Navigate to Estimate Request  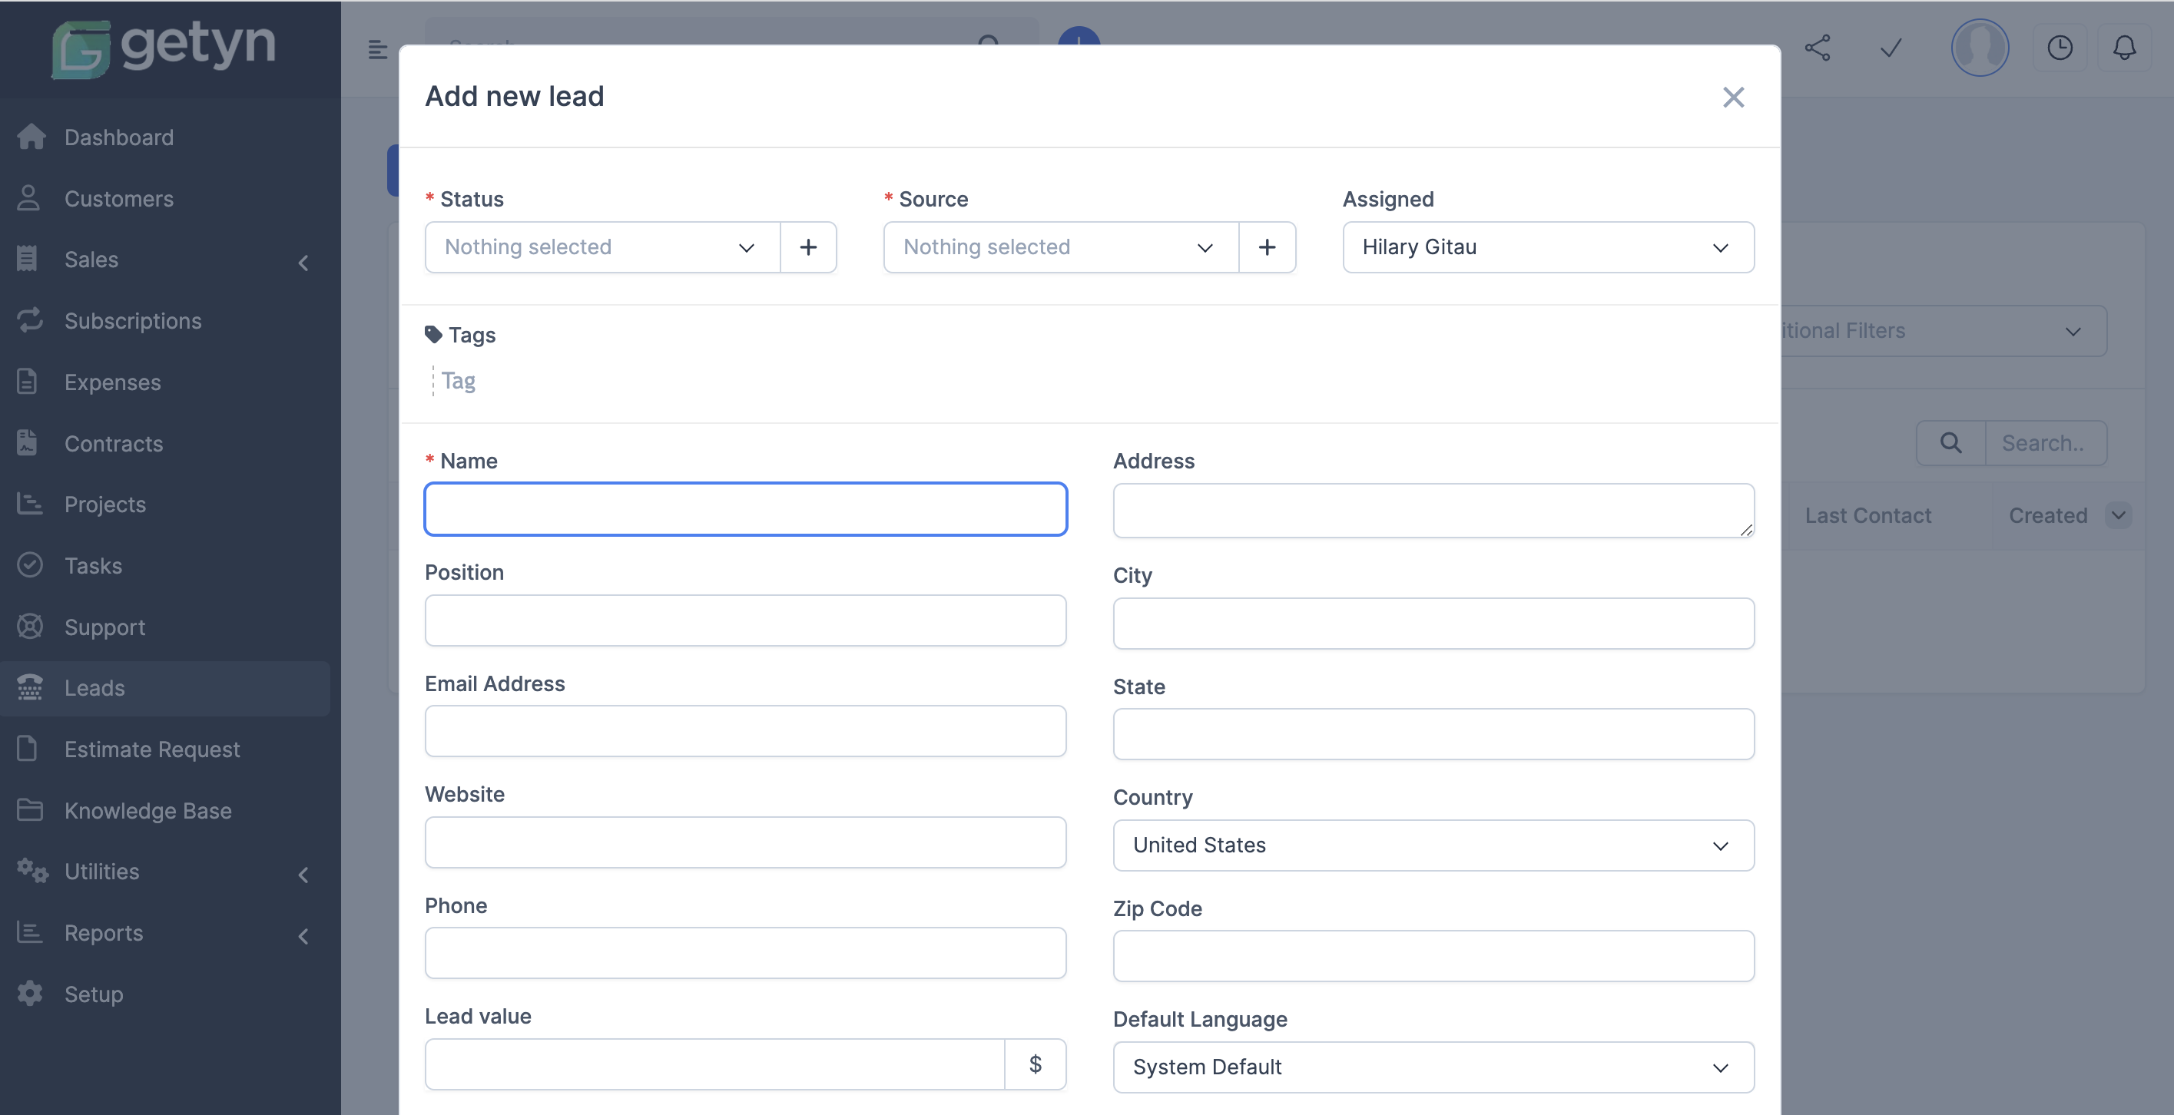tap(153, 749)
